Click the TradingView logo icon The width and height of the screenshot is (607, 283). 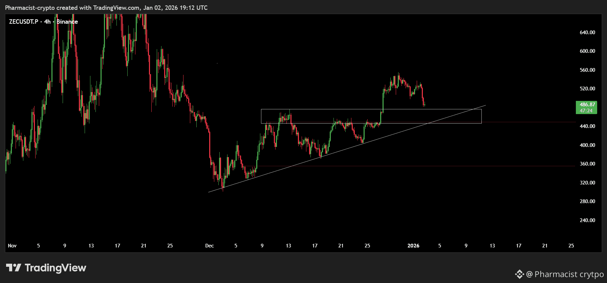click(x=14, y=268)
